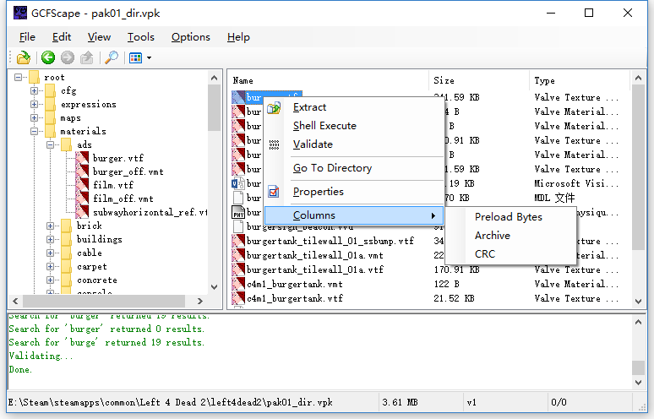
Task: Click icon of burgertank_tilewall_01a.vmt
Action: [x=238, y=255]
